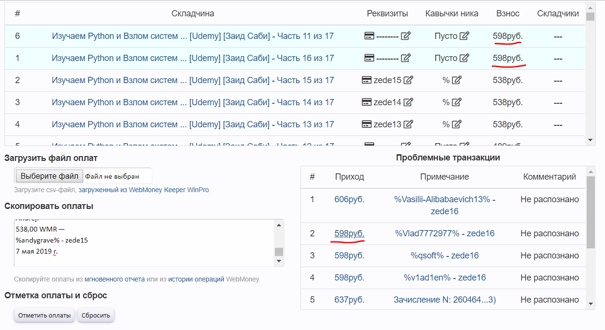605x330 pixels.
Task: Click Сбросить button
Action: pos(96,316)
